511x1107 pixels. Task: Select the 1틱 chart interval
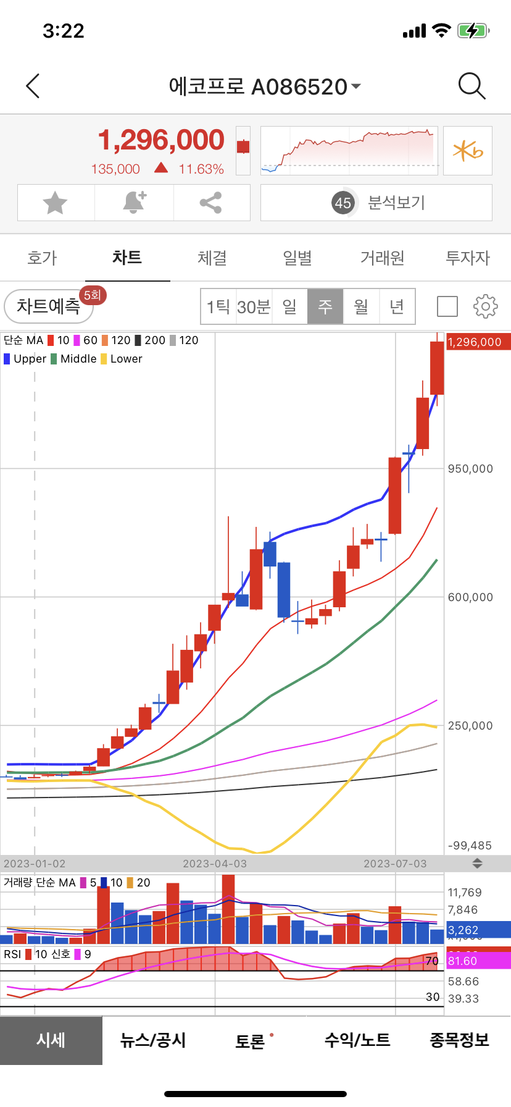pos(218,306)
